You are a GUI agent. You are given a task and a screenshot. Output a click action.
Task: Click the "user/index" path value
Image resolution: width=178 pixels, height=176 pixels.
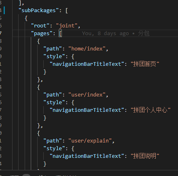pos(87,95)
